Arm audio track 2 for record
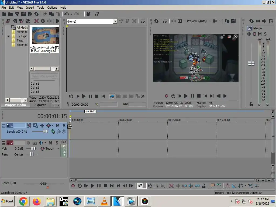 click(x=28, y=143)
